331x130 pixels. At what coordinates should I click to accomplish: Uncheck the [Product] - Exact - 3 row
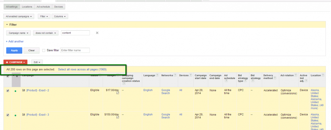click(x=8, y=115)
